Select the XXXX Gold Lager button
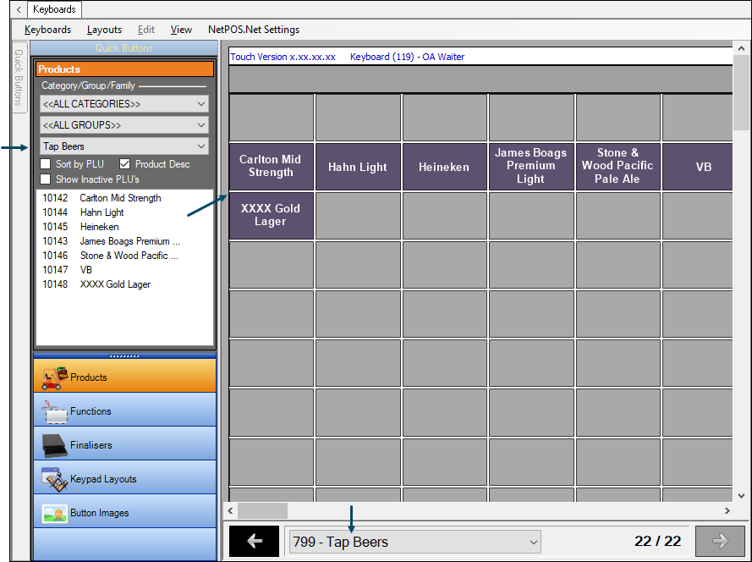Viewport: 752px width, 562px height. click(x=271, y=215)
